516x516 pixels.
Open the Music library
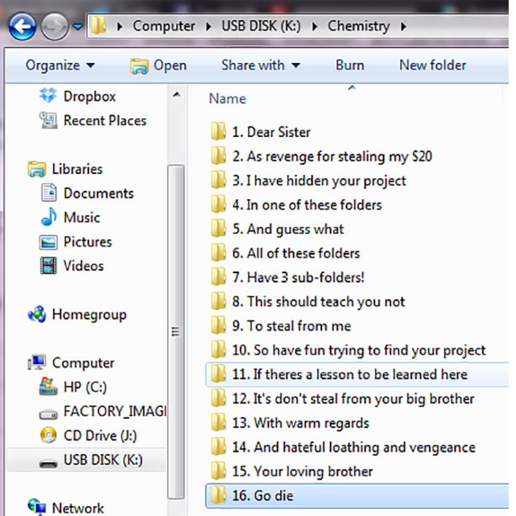(x=81, y=218)
